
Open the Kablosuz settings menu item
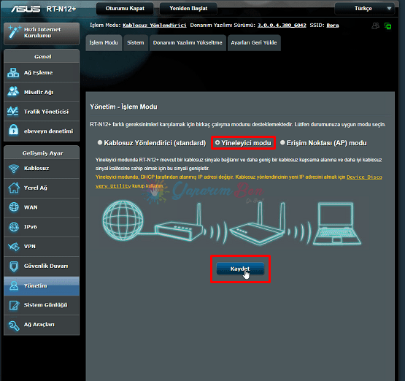(42, 169)
